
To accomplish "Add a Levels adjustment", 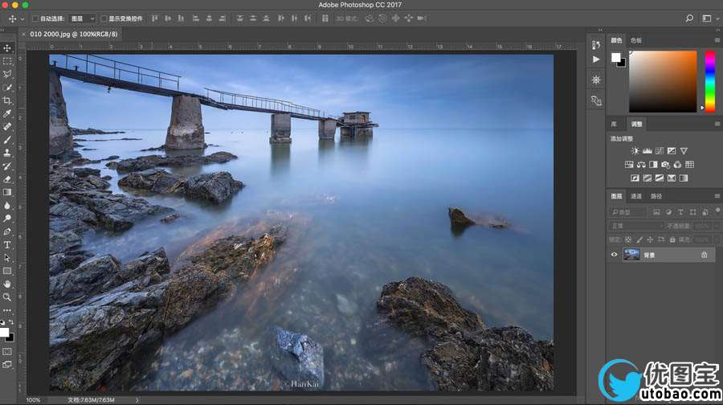I will click(647, 151).
